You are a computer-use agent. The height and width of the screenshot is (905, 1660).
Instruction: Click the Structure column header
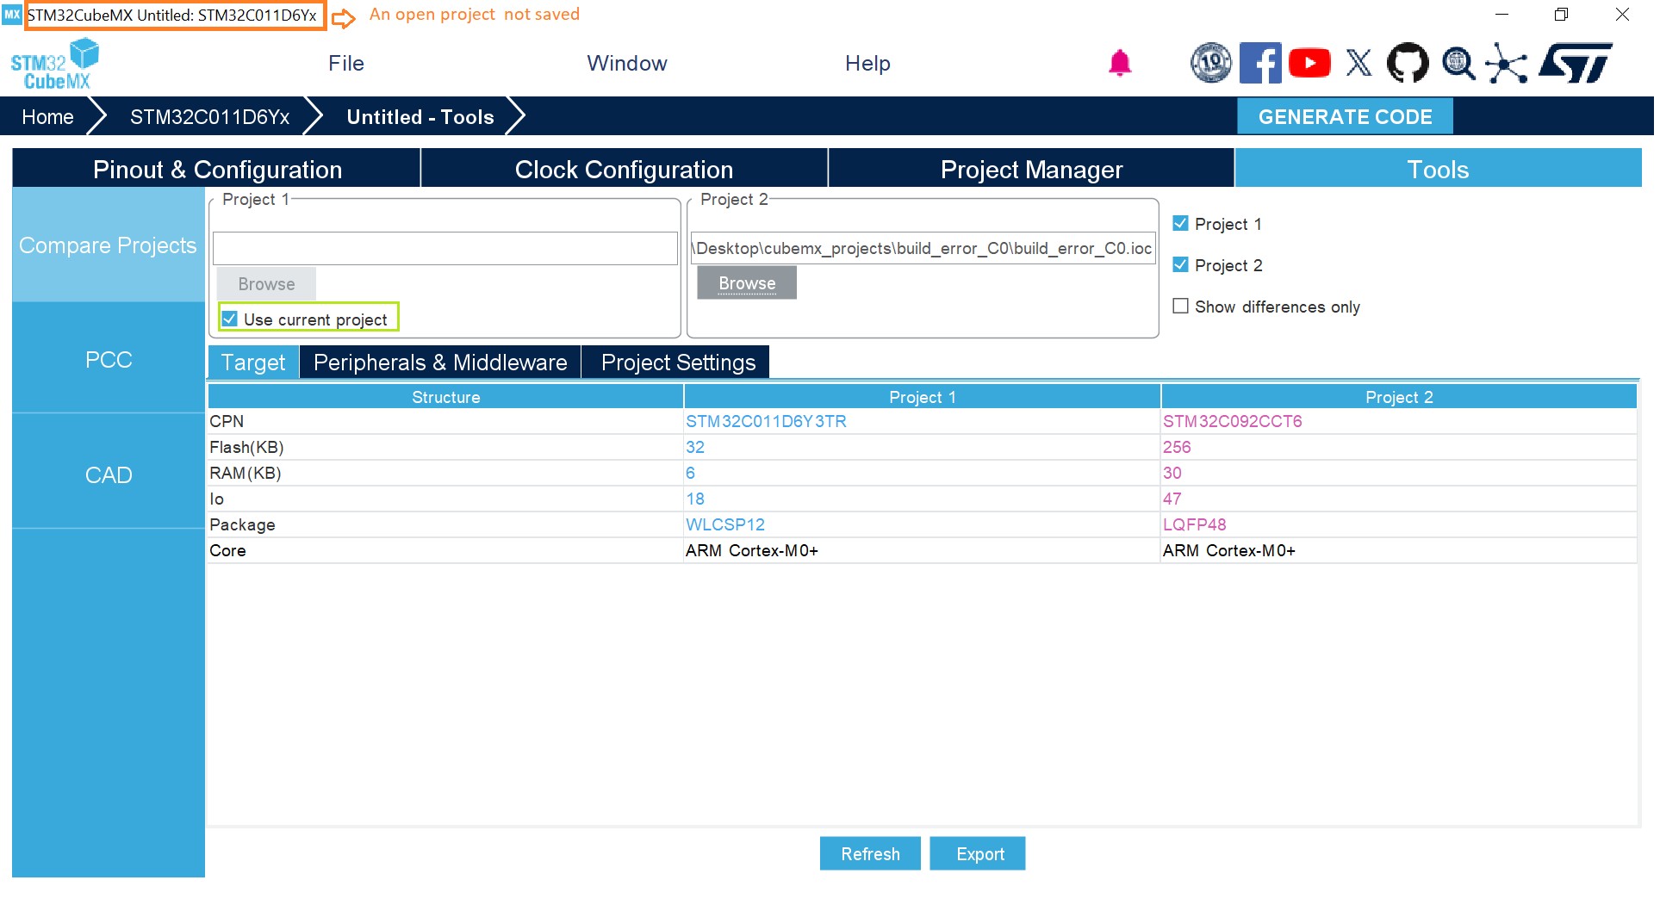click(x=445, y=397)
